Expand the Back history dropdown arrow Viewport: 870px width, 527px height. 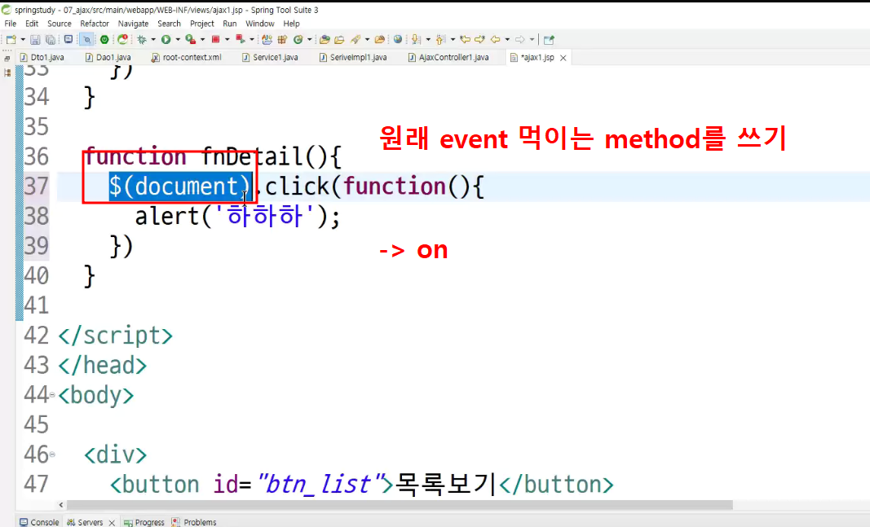coord(507,39)
